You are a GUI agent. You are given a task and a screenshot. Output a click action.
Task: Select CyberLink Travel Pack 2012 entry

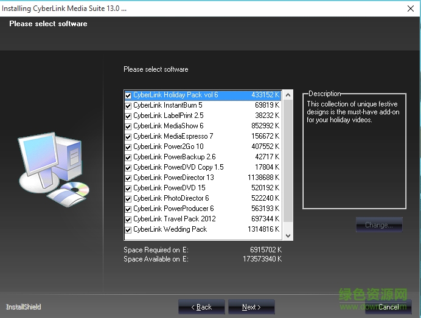click(x=175, y=219)
